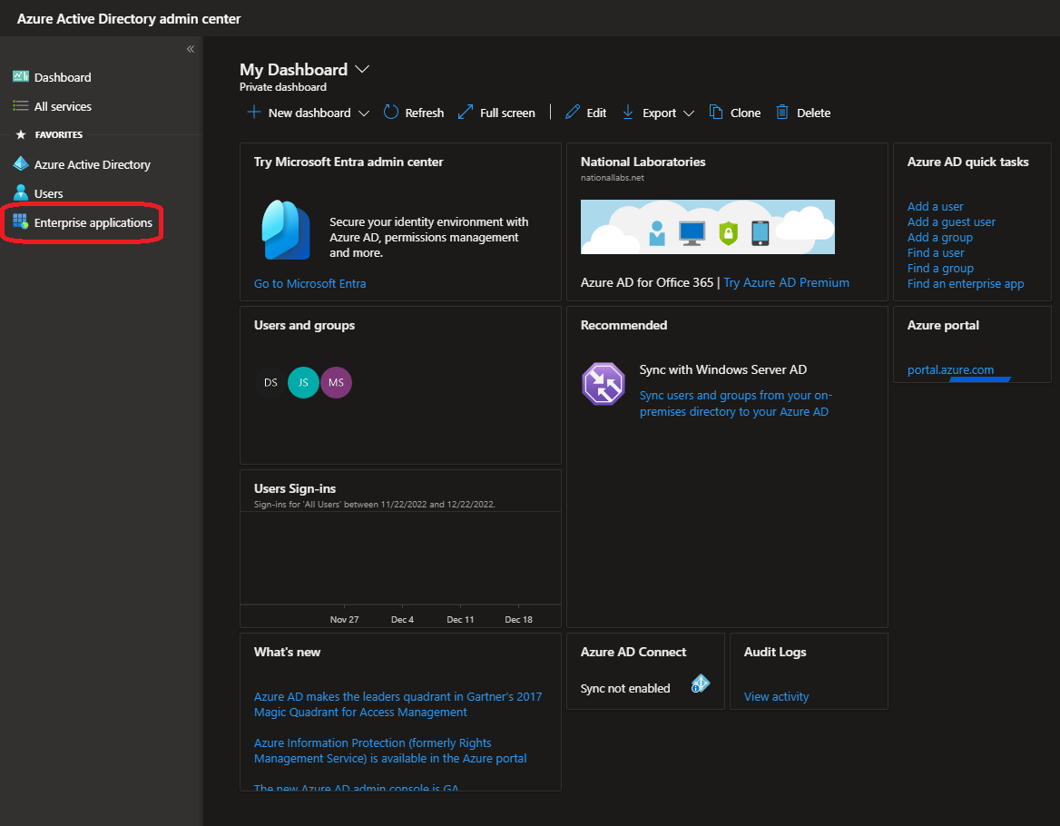Open Dashboard from the sidebar
1060x826 pixels.
point(63,77)
